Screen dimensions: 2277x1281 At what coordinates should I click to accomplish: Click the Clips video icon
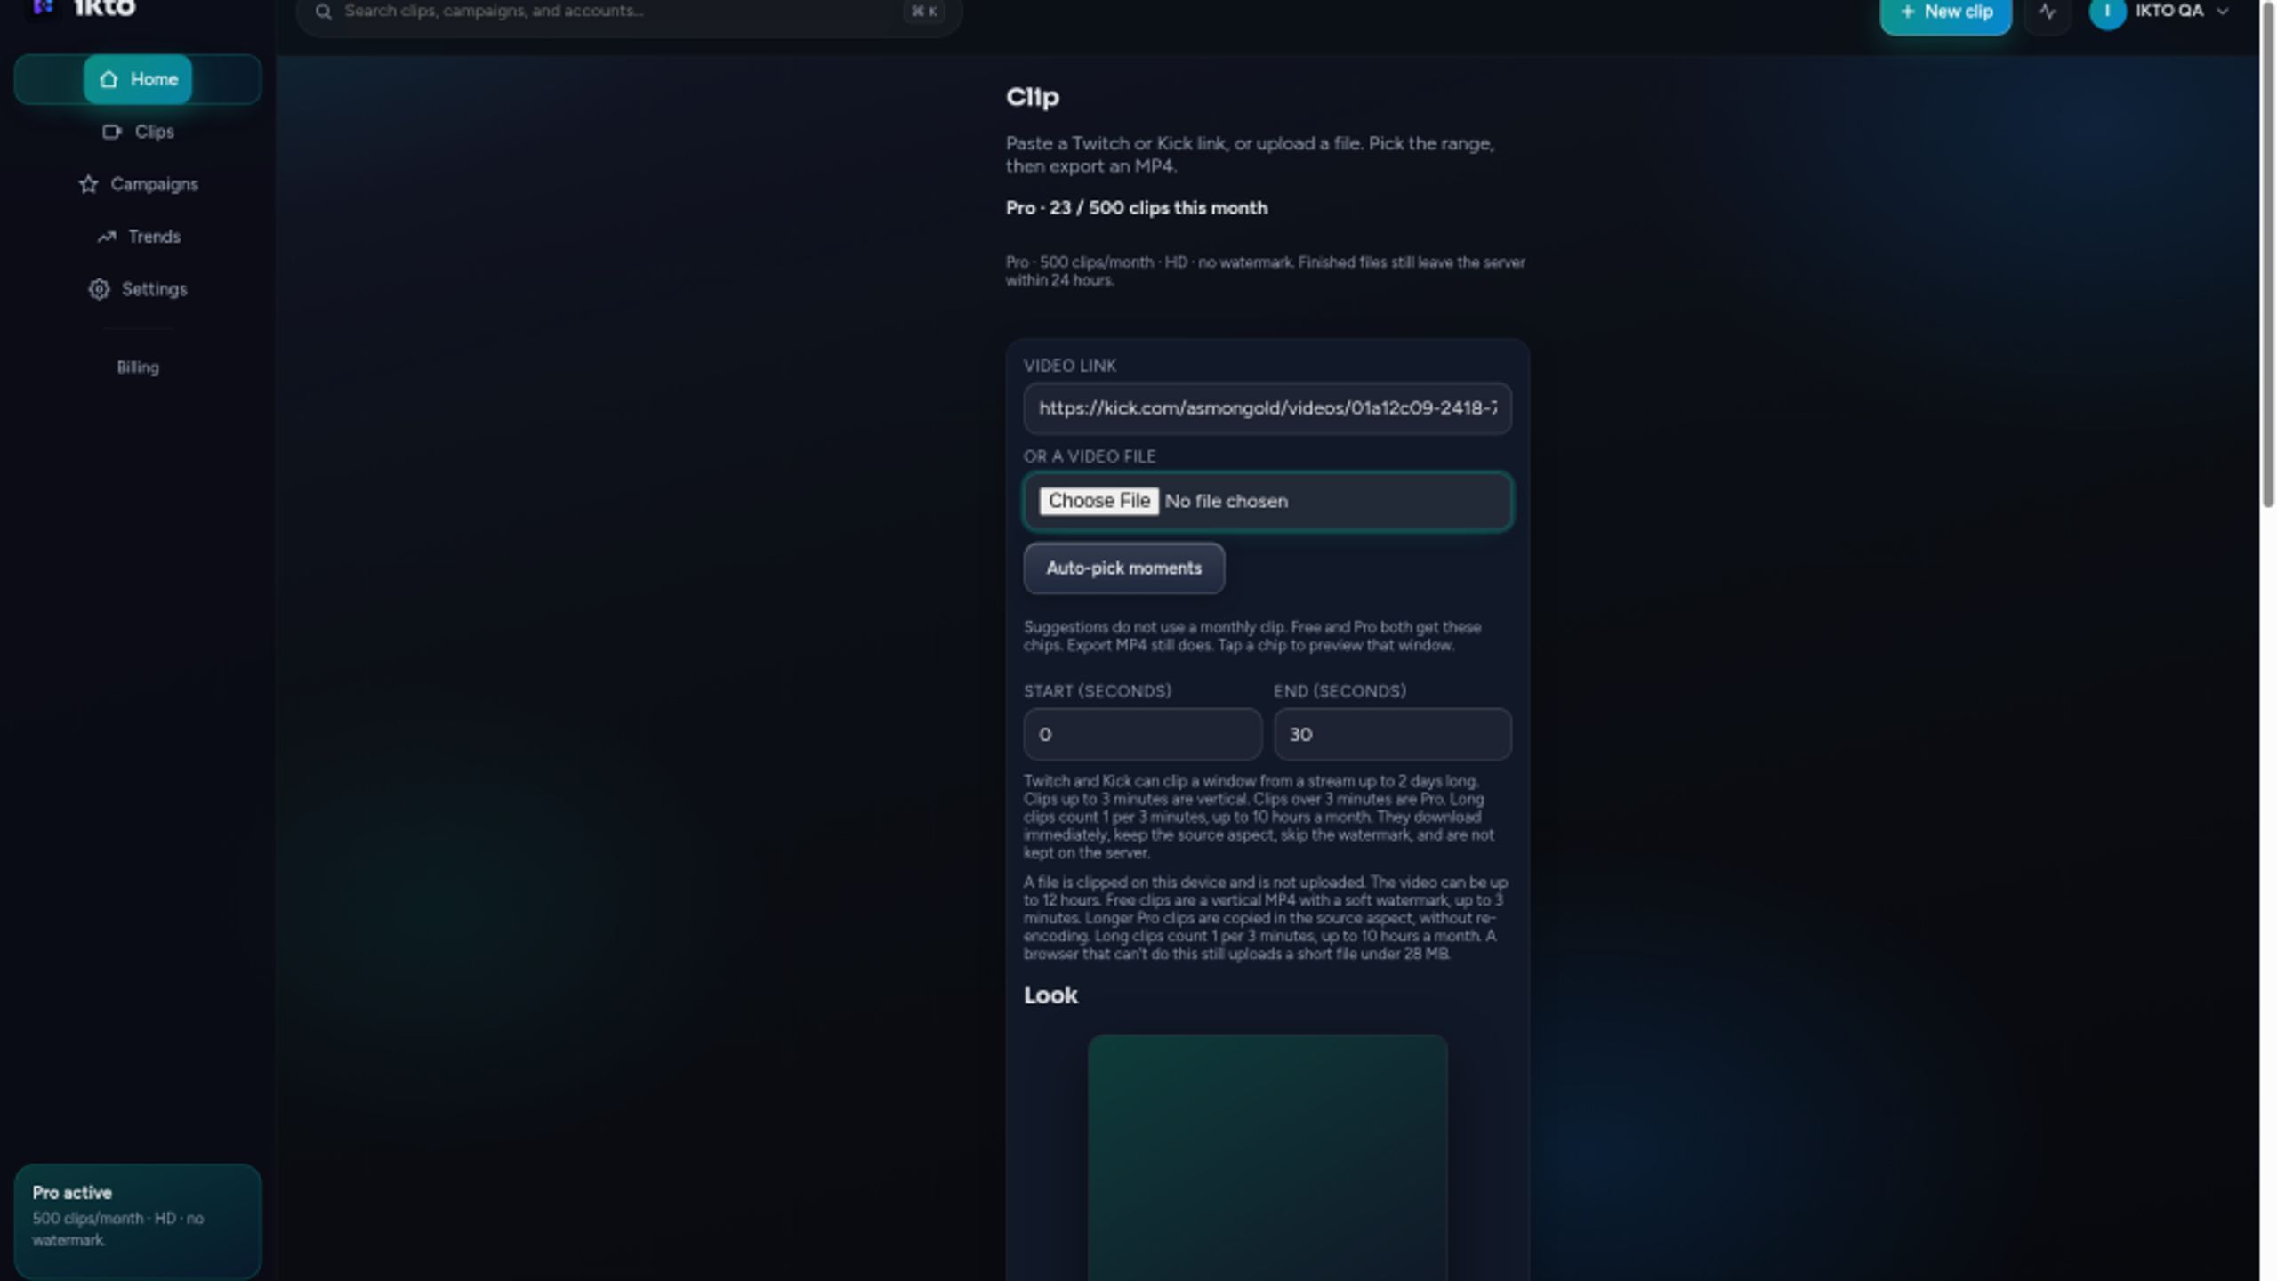tap(111, 132)
